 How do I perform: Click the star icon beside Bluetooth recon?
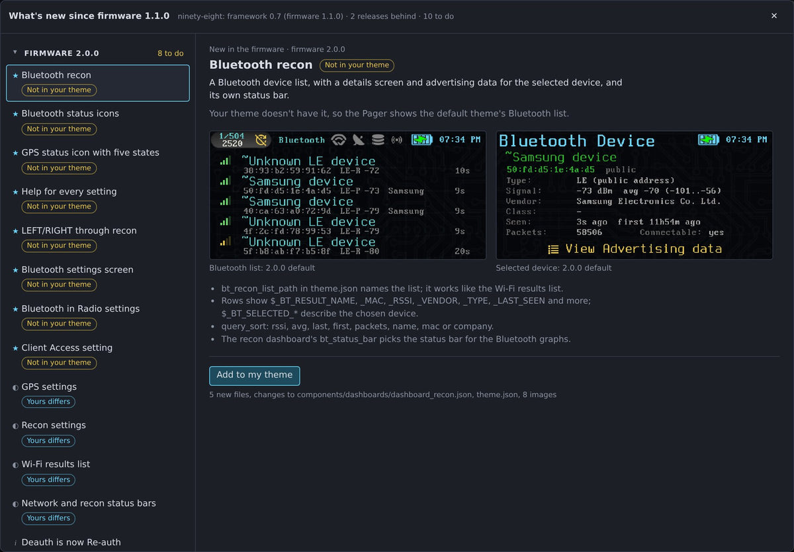click(15, 75)
